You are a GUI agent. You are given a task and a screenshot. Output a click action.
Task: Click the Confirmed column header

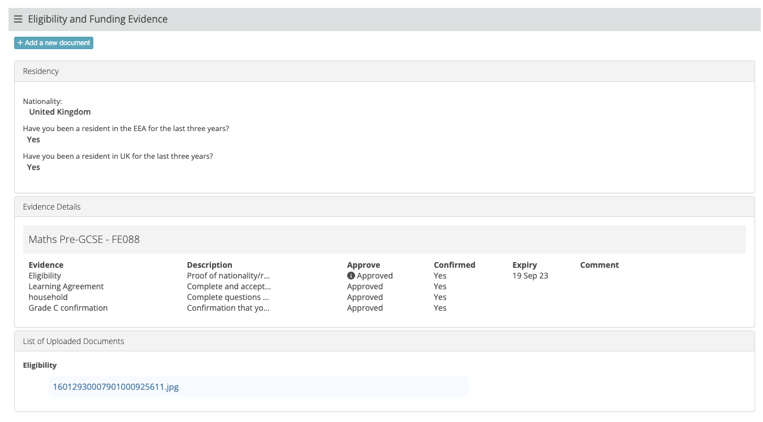pyautogui.click(x=454, y=265)
